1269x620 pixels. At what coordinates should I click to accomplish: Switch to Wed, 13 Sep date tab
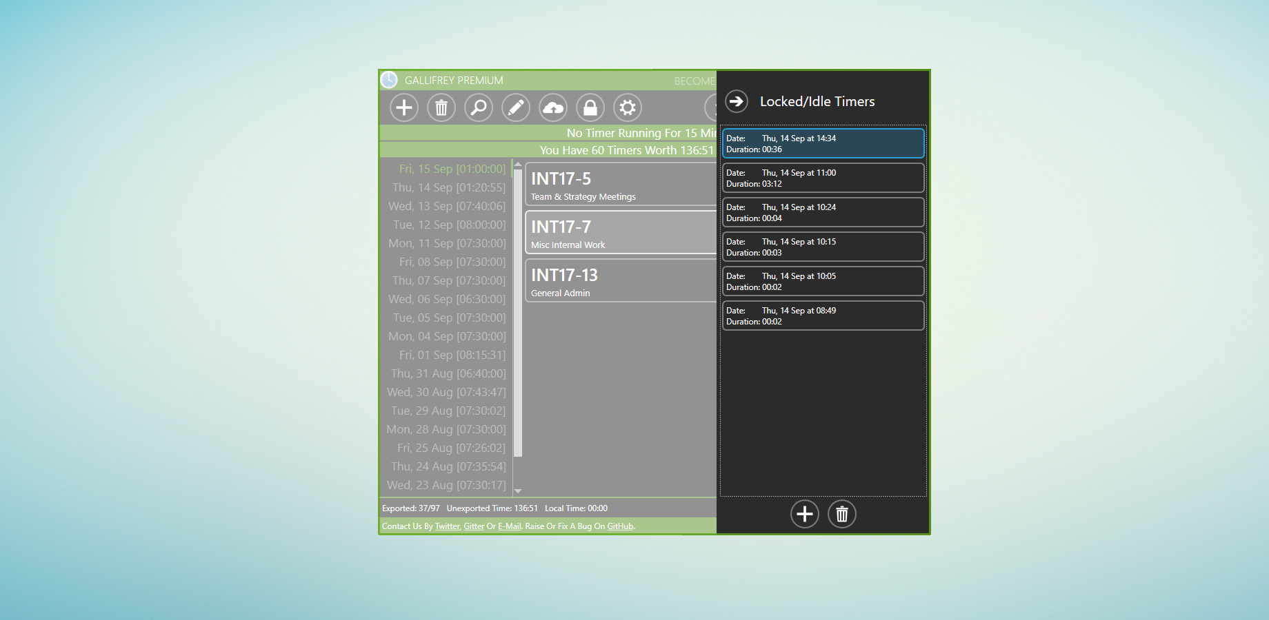click(x=447, y=206)
